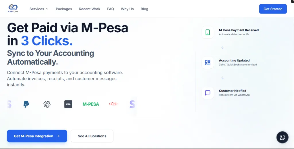Click the '3 Clicks.' blue headline text
The width and height of the screenshot is (294, 149).
pos(47,41)
